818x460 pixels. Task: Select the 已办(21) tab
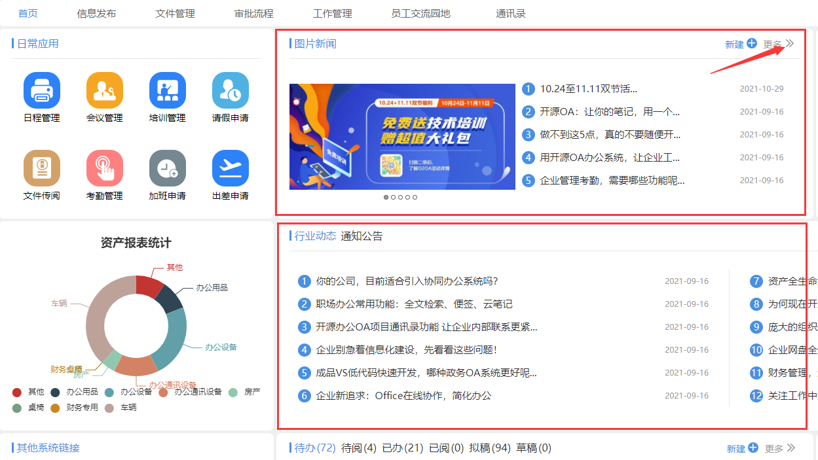(403, 448)
